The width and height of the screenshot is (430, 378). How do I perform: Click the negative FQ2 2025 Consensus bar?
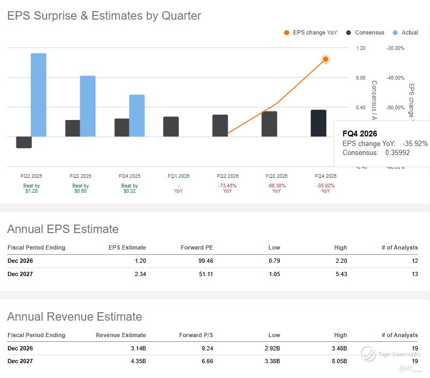(x=24, y=142)
